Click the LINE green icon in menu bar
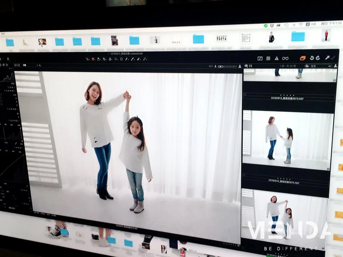This screenshot has width=343, height=257. pos(266,26)
